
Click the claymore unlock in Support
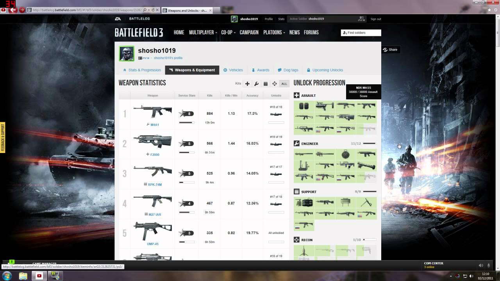(345, 202)
